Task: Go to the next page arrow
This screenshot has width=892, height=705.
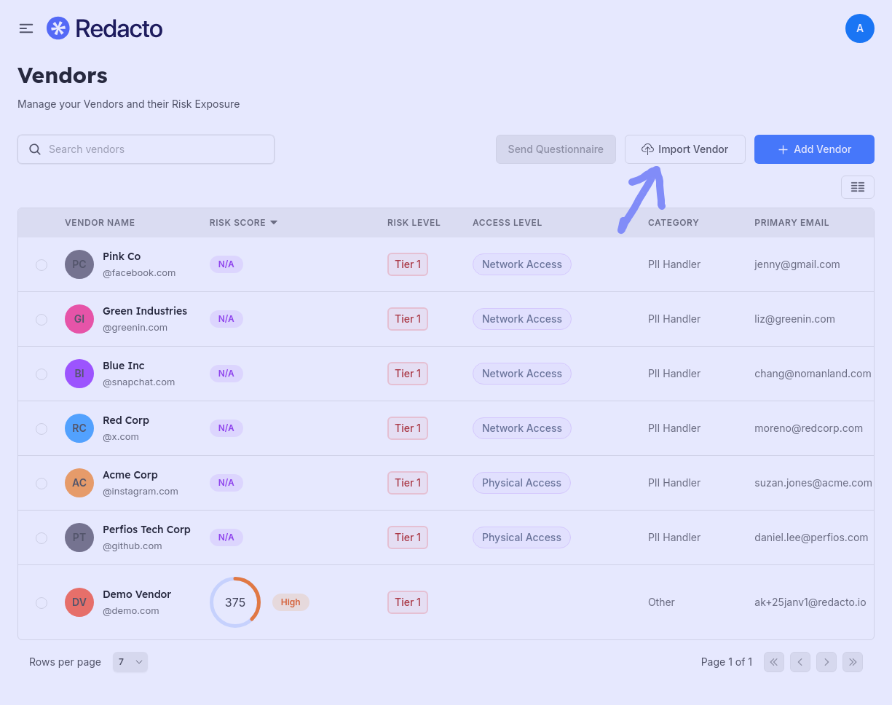Action: [826, 662]
